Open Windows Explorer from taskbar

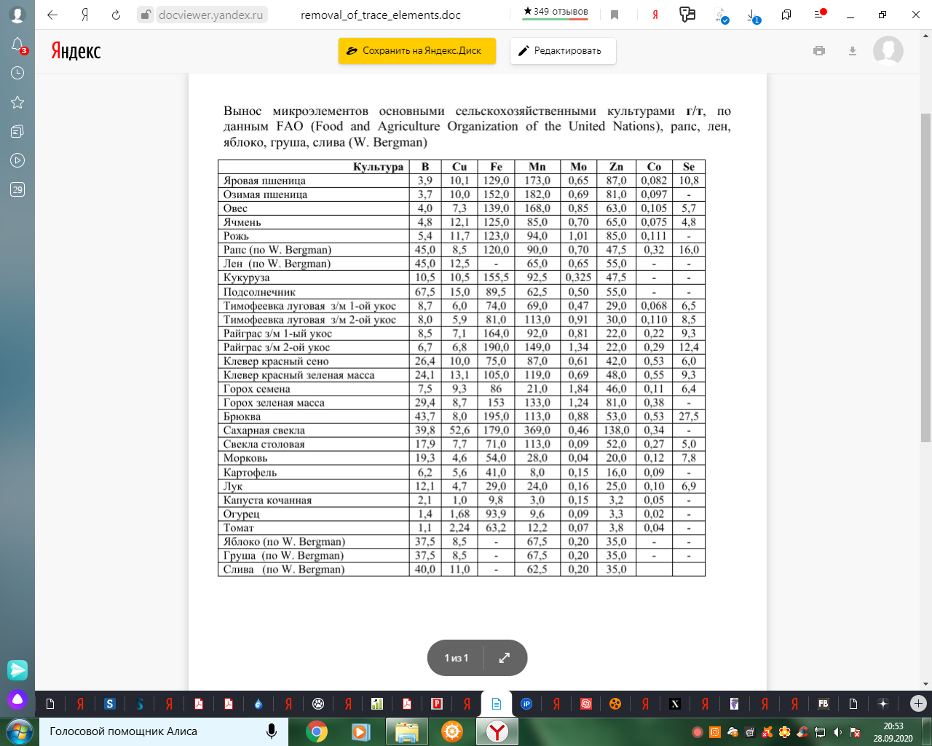click(406, 731)
